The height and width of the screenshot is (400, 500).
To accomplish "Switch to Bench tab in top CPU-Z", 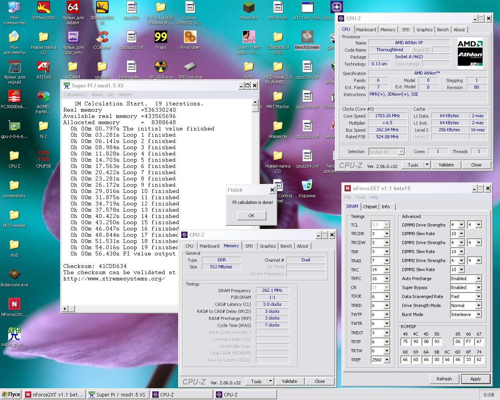I will tap(443, 30).
